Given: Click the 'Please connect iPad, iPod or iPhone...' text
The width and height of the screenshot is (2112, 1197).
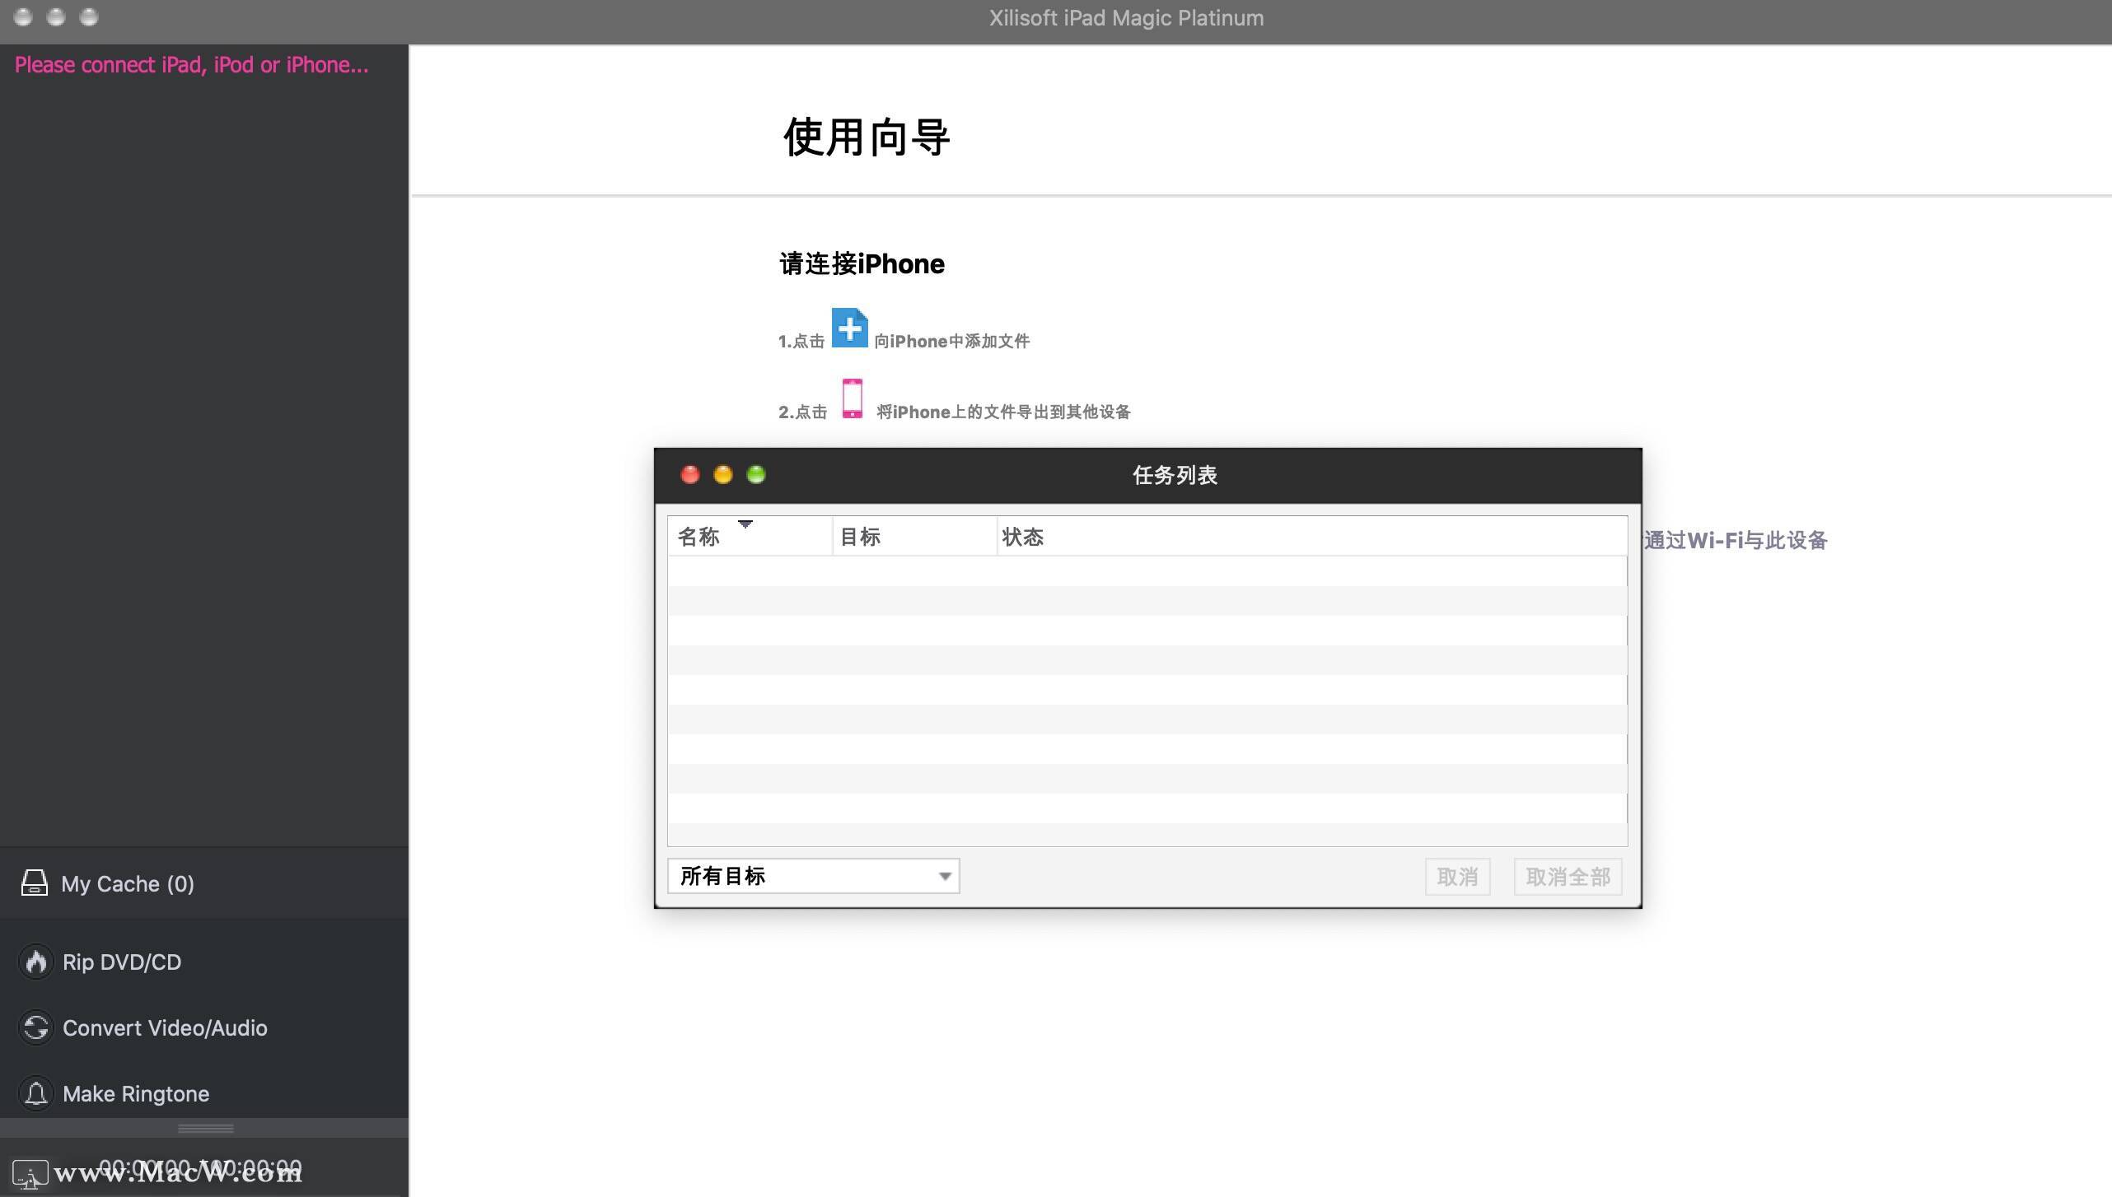Looking at the screenshot, I should pyautogui.click(x=191, y=65).
